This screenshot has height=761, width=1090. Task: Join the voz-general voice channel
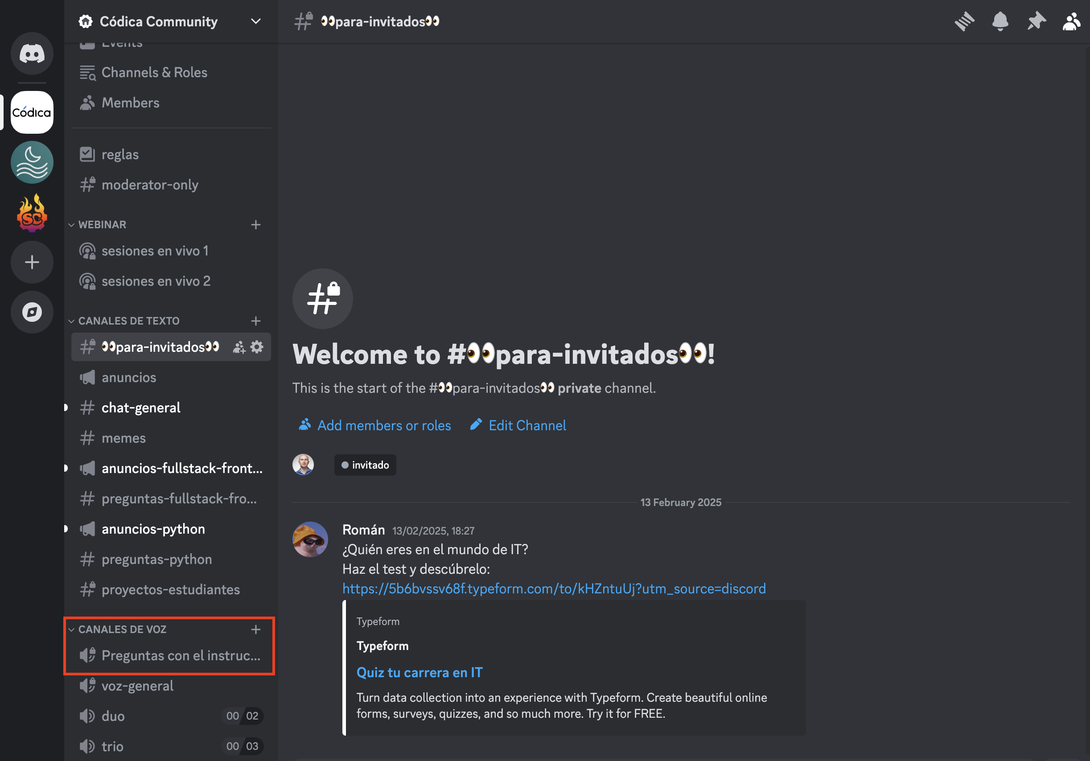137,686
